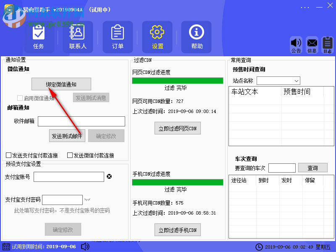
Task: Focus the 支付宝账号 input field
Action: (x=69, y=177)
